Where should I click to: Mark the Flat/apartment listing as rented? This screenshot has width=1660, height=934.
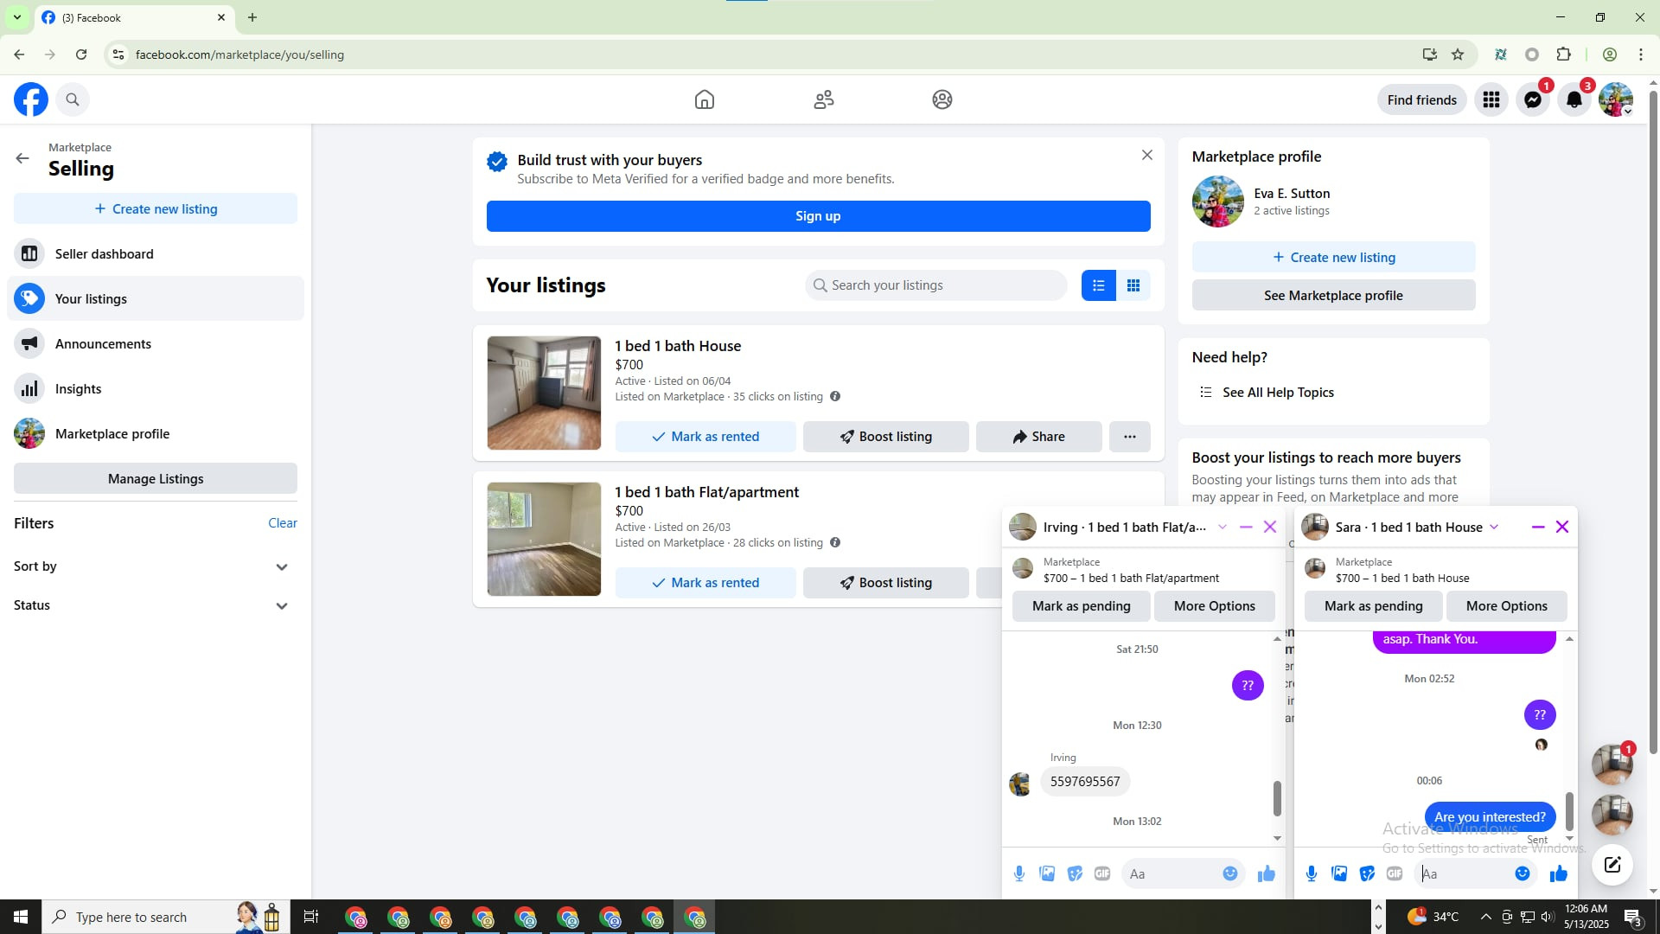tap(705, 583)
